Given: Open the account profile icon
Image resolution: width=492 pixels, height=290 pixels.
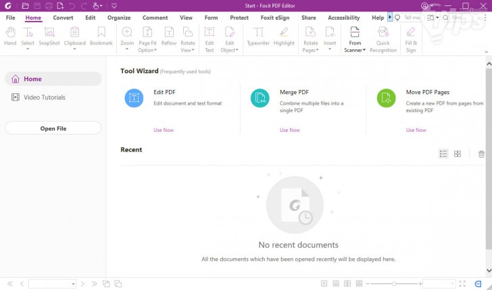Looking at the screenshot, I should pos(424,5).
